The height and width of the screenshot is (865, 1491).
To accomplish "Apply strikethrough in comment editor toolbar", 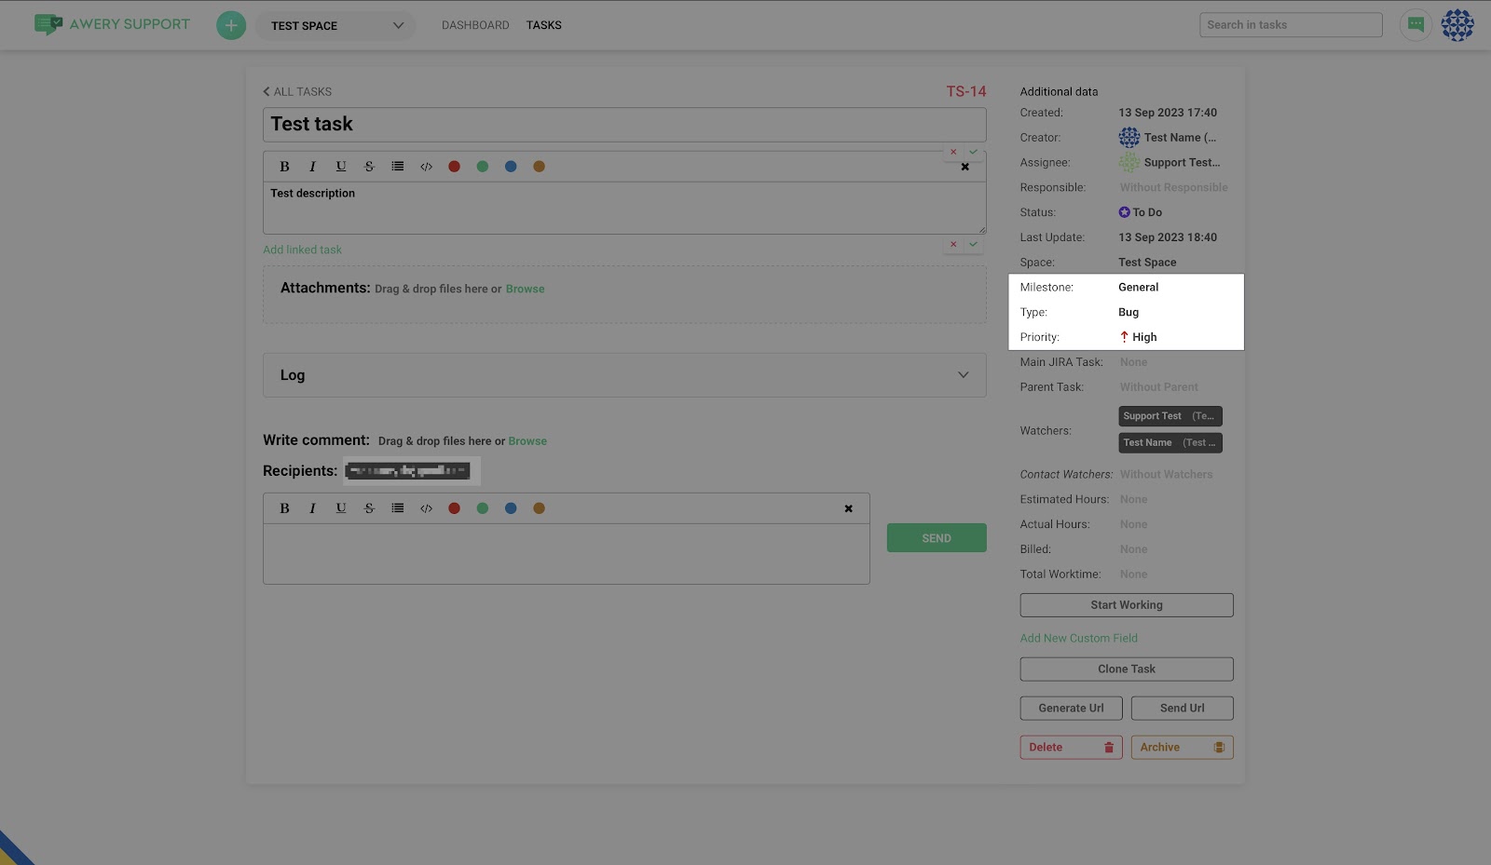I will (369, 508).
